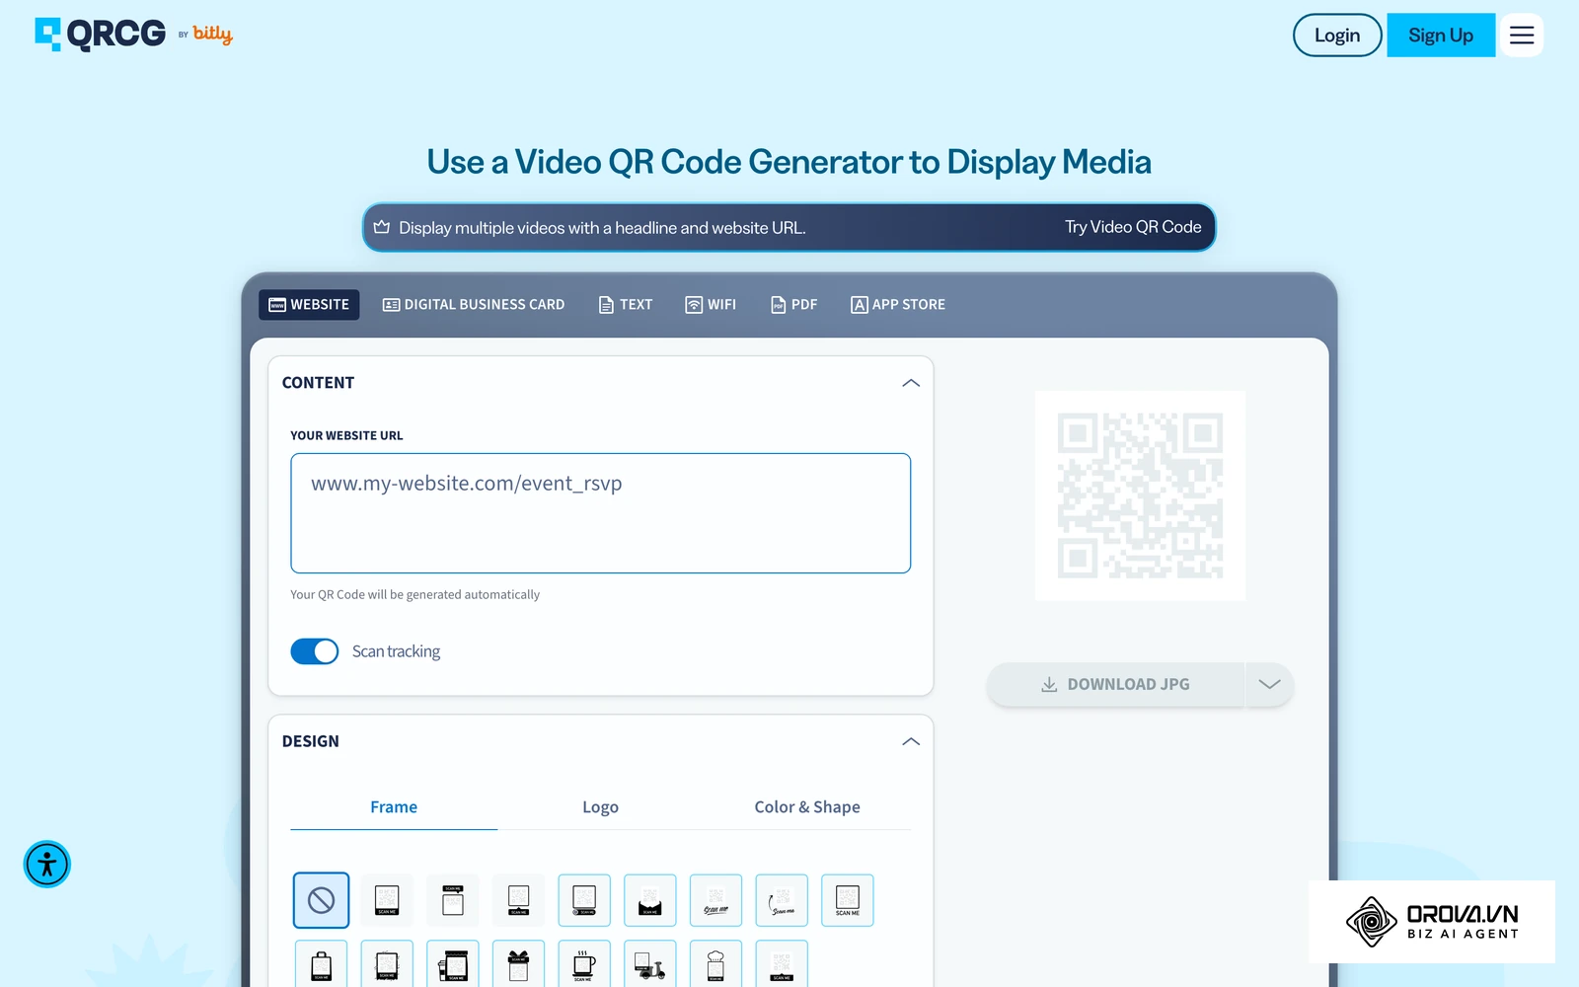The height and width of the screenshot is (987, 1579).
Task: Focus the website URL input field
Action: click(600, 513)
